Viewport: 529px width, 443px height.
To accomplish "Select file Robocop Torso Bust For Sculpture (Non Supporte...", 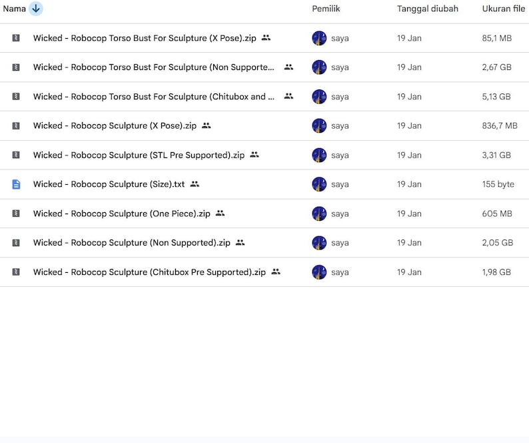I will [x=153, y=67].
